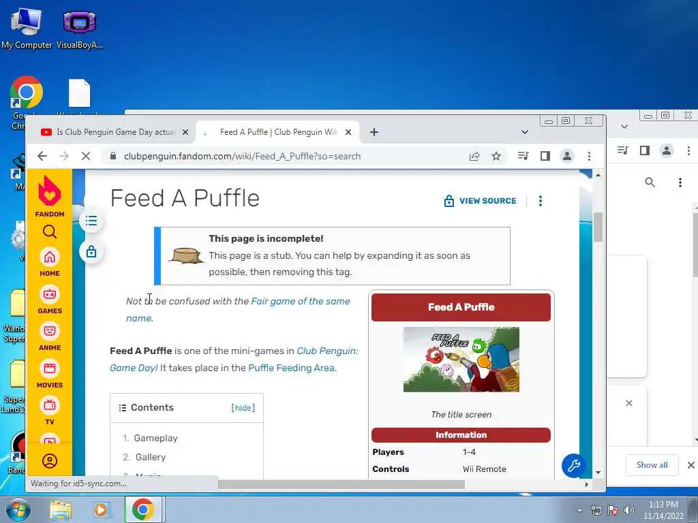Viewport: 698px width, 523px height.
Task: Open the user profile icon in sidebar
Action: point(49,461)
